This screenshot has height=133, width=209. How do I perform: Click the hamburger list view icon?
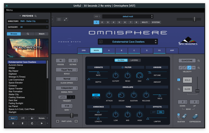[59, 19]
